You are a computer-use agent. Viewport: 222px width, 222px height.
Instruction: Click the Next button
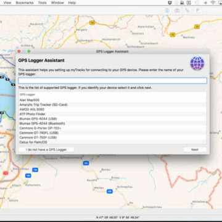[195, 150]
